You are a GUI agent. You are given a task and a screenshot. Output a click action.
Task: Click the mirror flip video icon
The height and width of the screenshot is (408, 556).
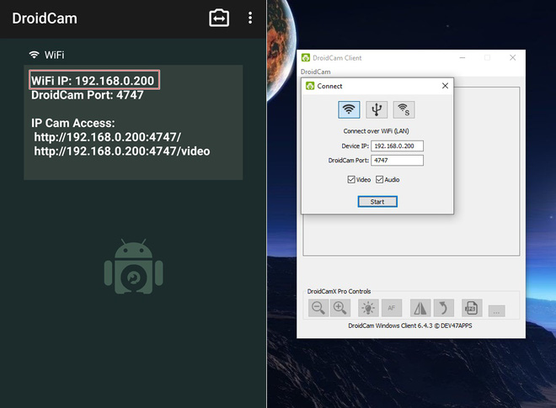click(420, 308)
